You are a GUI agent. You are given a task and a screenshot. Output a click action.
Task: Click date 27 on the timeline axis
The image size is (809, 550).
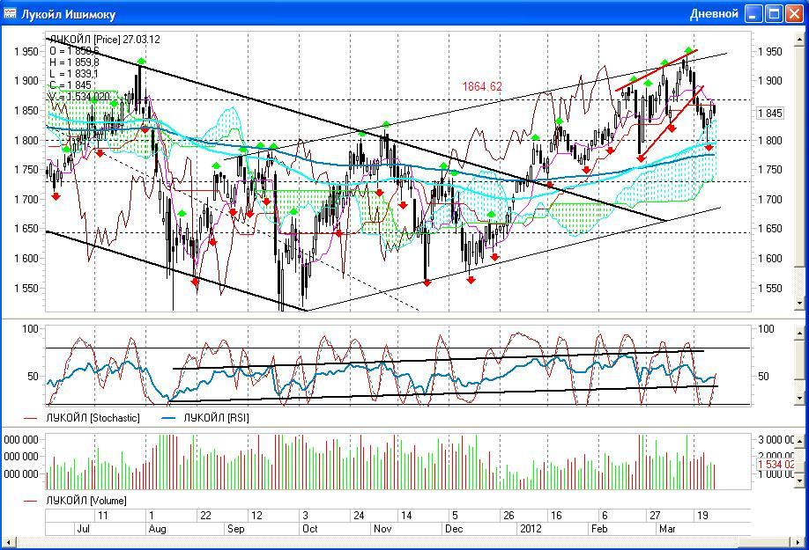655,516
